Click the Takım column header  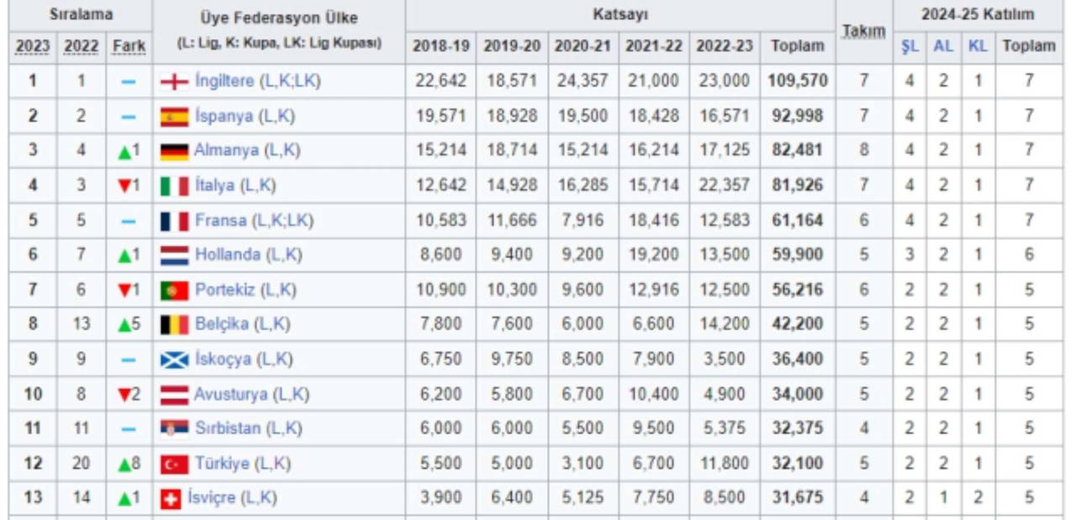coord(863,31)
